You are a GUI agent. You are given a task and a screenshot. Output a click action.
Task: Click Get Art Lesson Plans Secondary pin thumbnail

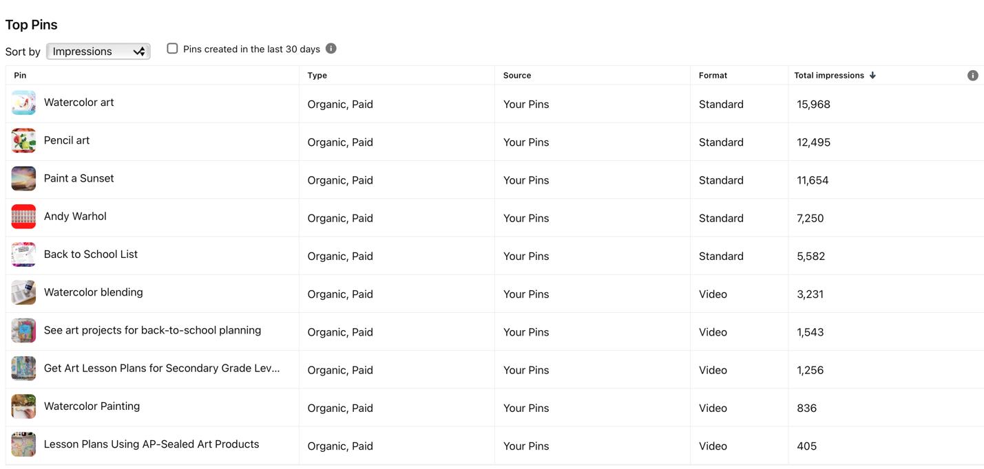pyautogui.click(x=23, y=369)
